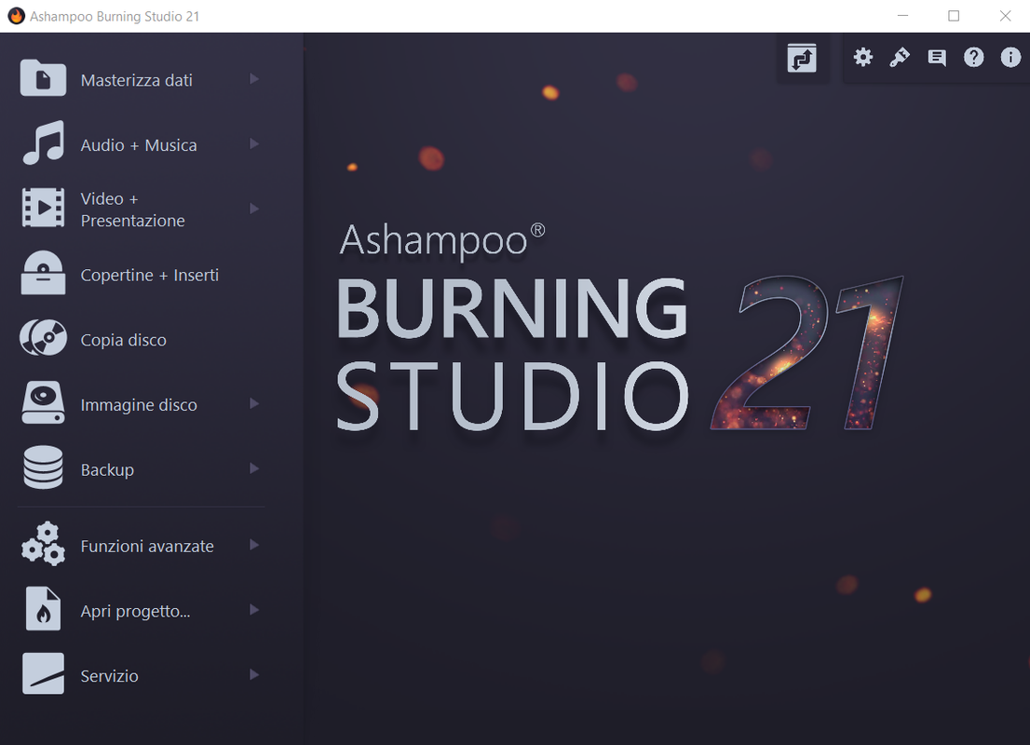Image resolution: width=1030 pixels, height=745 pixels.
Task: Click the Backup database icon
Action: pos(44,467)
